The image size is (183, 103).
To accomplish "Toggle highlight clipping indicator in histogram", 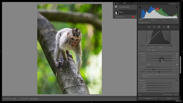I will click(x=177, y=7).
